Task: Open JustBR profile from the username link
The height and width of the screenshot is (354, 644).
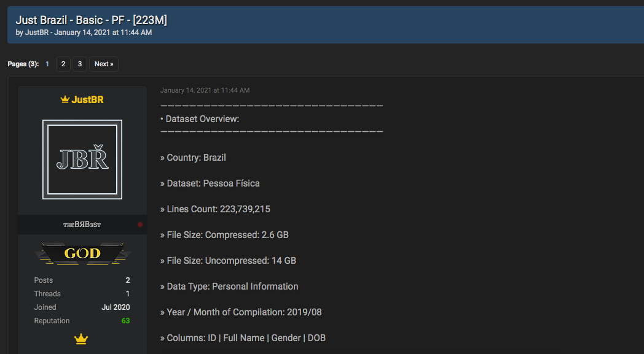Action: pos(87,99)
